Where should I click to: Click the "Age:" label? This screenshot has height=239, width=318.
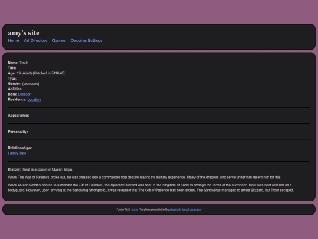tap(12, 73)
